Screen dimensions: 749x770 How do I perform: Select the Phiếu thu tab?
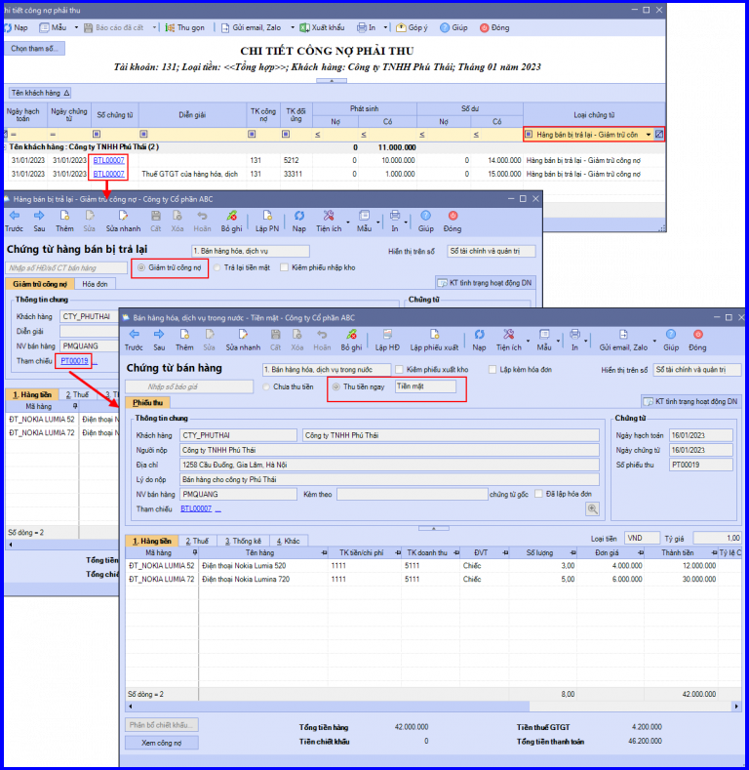click(x=147, y=403)
